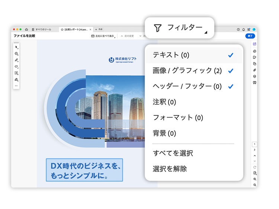
Task: Select page 1 in page navigator
Action: point(254,144)
